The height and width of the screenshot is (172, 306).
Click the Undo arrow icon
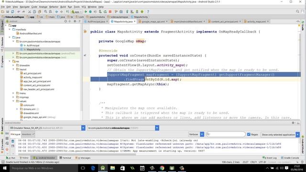(19, 11)
